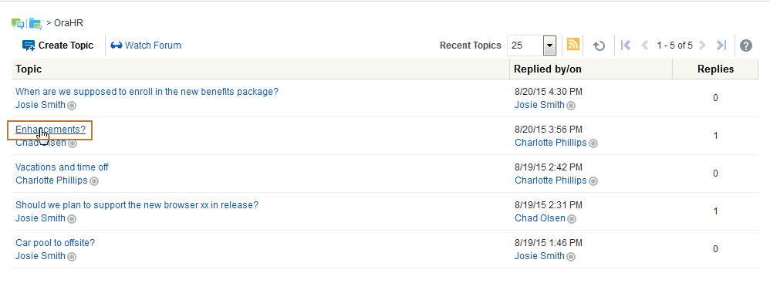Click reply count for benefits package topic
This screenshot has width=770, height=290.
click(x=715, y=98)
